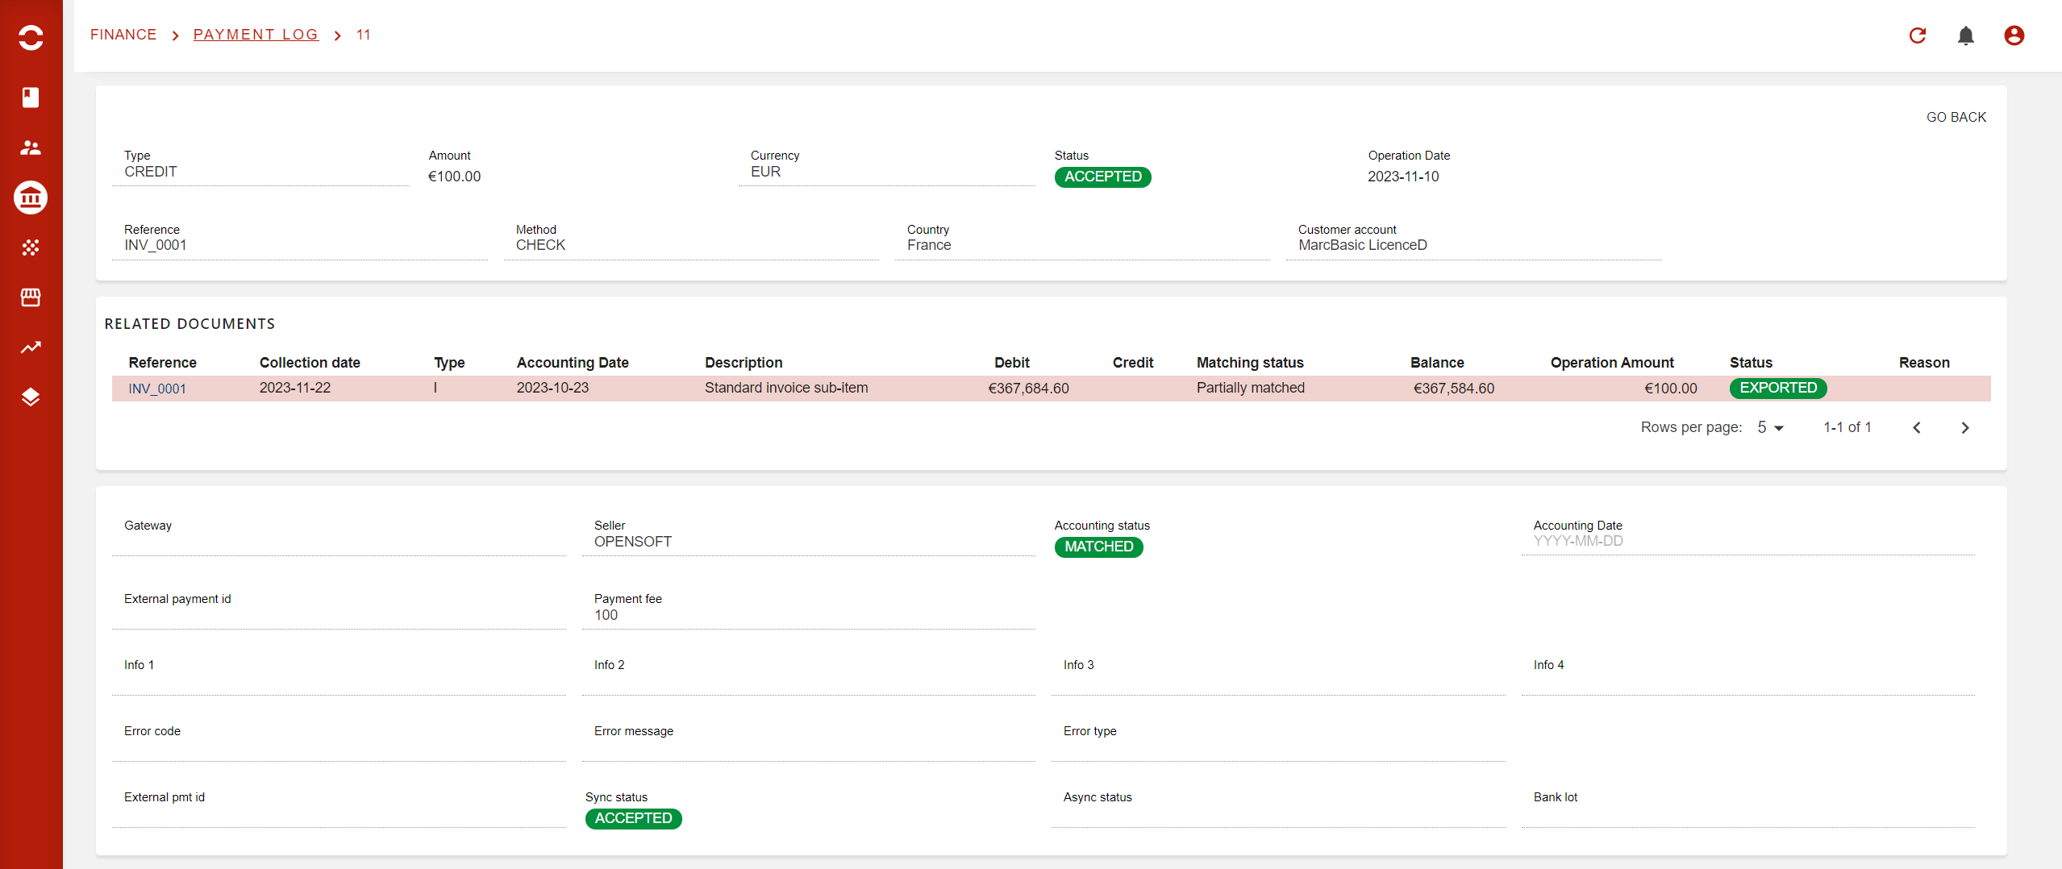This screenshot has height=869, width=2062.
Task: Open the book icon in sidebar
Action: click(31, 98)
